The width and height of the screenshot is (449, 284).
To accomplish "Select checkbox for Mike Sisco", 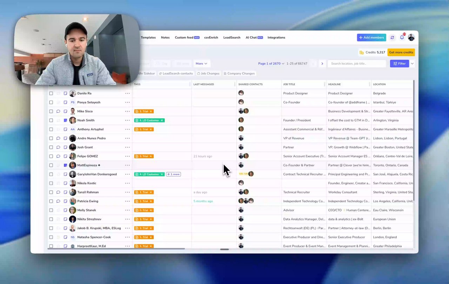I will click(x=51, y=111).
